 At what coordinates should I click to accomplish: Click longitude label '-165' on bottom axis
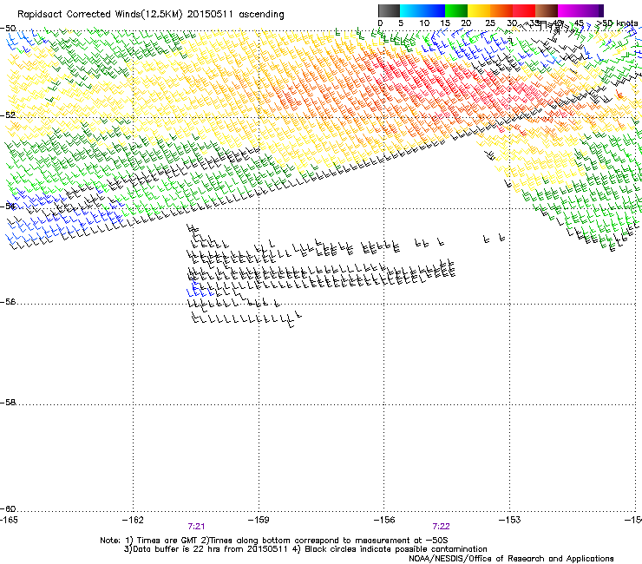9,520
